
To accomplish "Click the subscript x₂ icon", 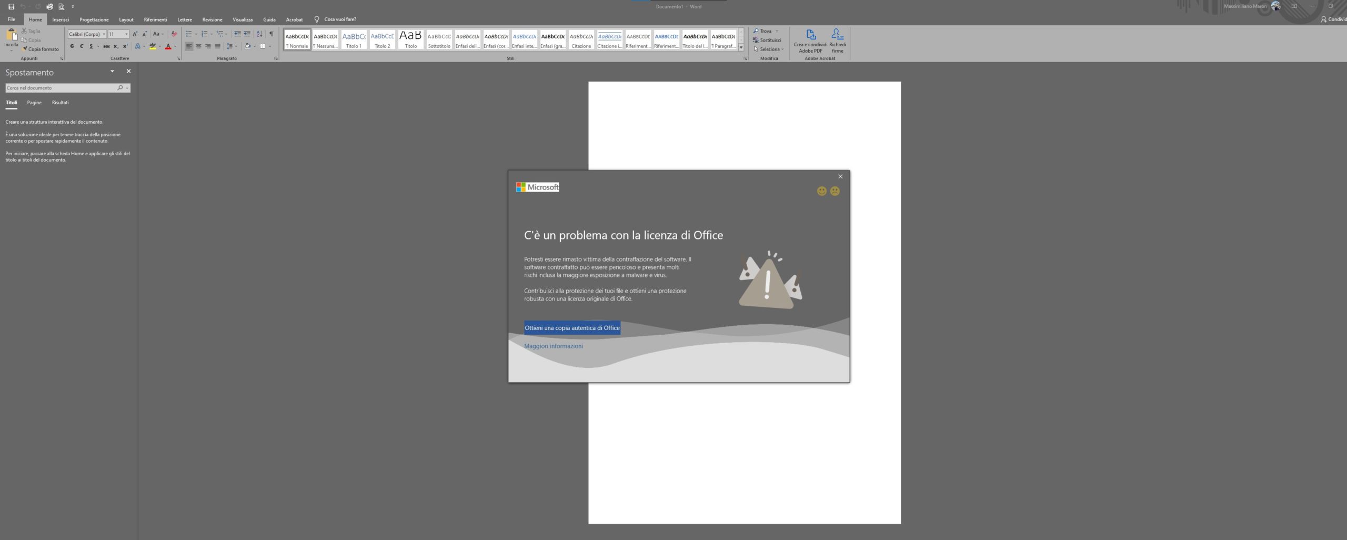I will (116, 46).
